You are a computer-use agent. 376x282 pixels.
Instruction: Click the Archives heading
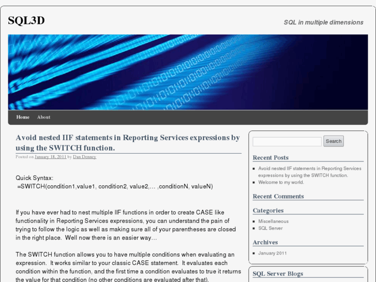[265, 242]
